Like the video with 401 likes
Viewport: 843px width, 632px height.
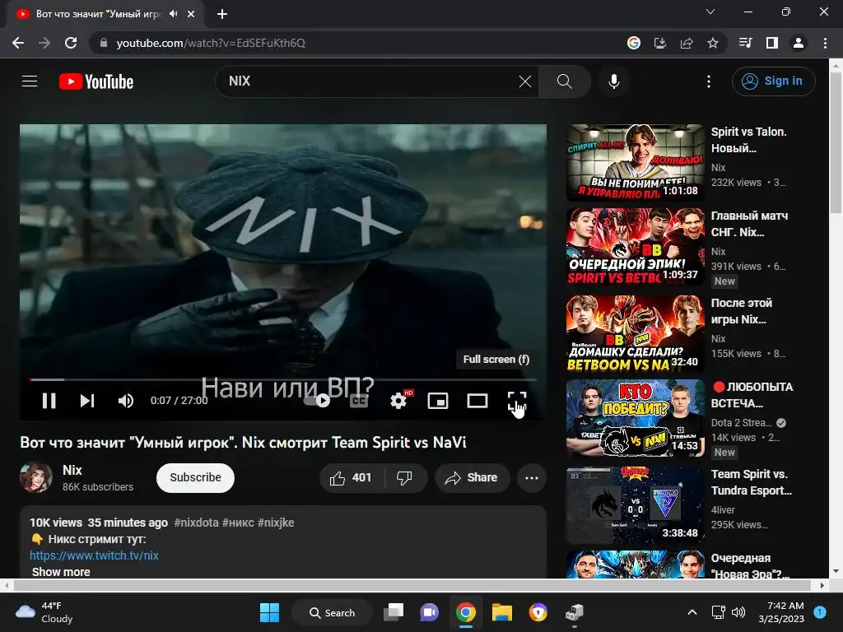[352, 478]
